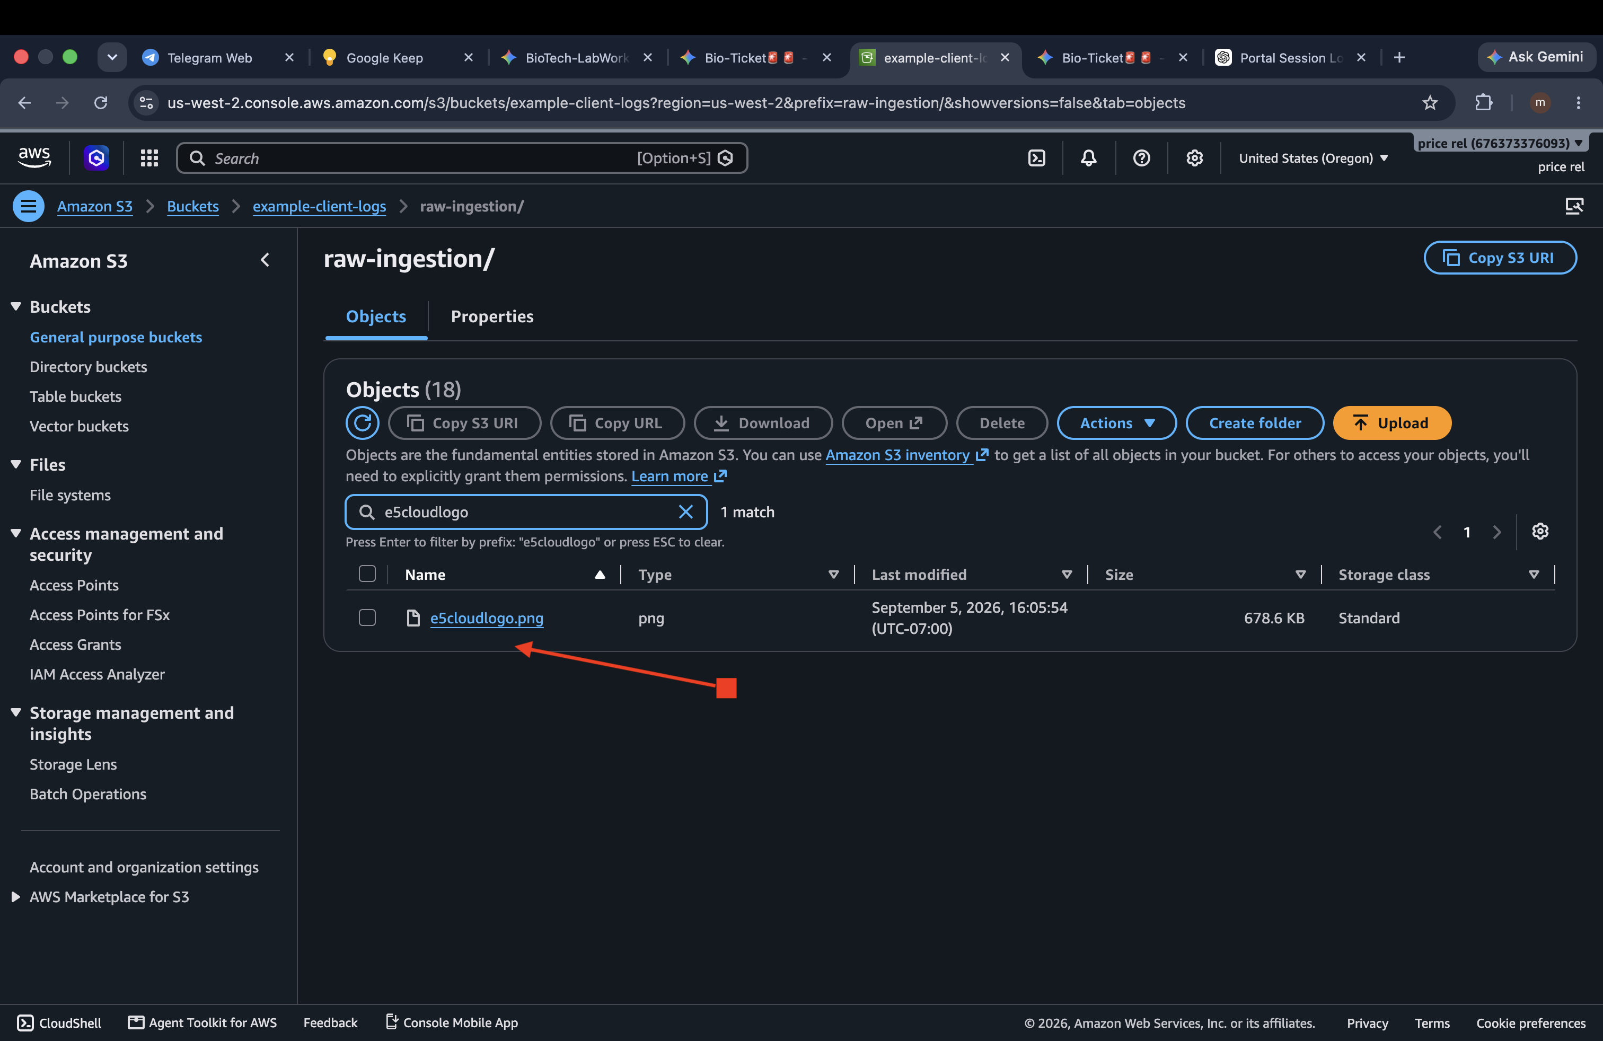Go to previous page of objects
This screenshot has height=1041, width=1603.
[x=1437, y=532]
